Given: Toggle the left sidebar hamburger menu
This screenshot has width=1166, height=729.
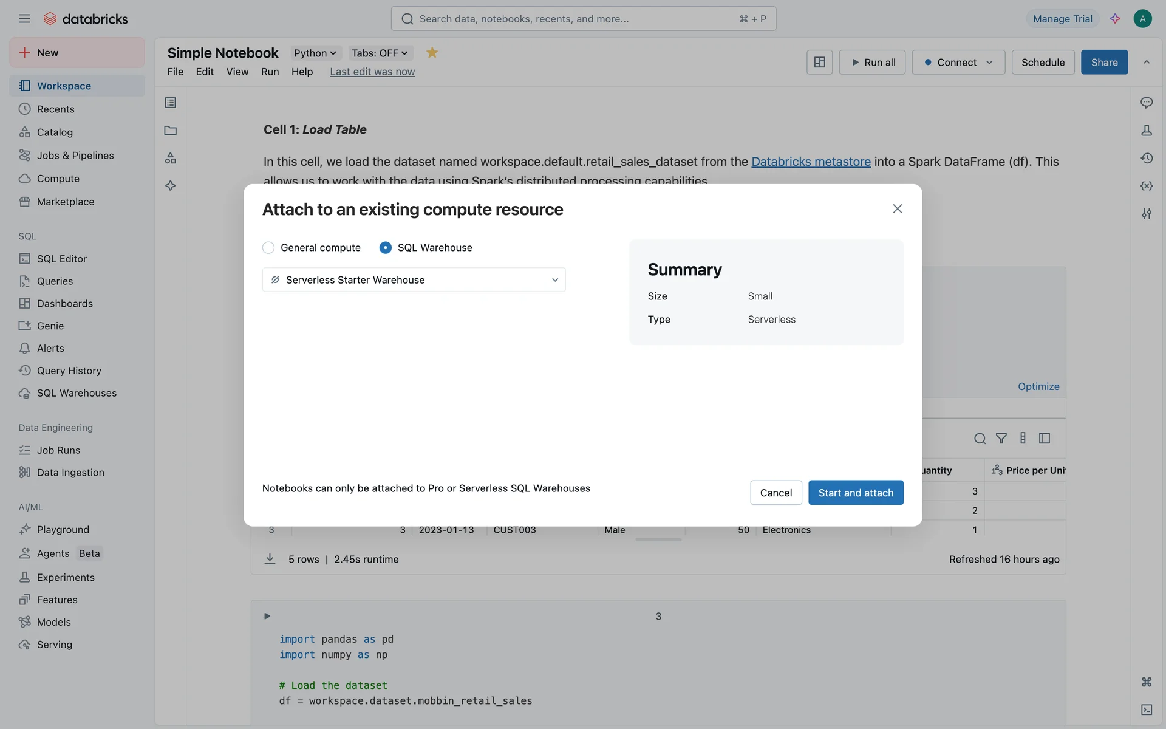Looking at the screenshot, I should coord(24,19).
